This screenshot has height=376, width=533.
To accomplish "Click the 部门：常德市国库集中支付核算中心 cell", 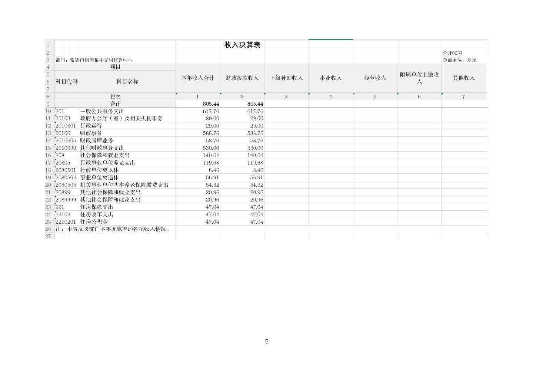I will tap(94, 60).
